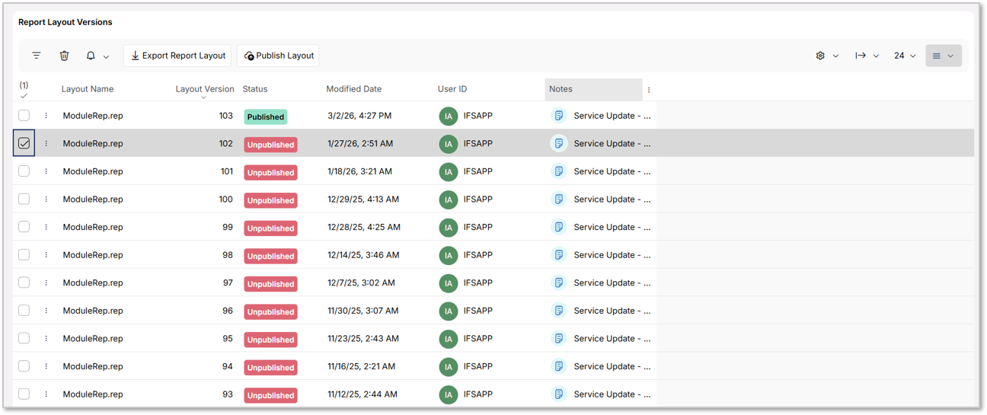The image size is (987, 415).
Task: Open the page size 24 dropdown
Action: (905, 56)
